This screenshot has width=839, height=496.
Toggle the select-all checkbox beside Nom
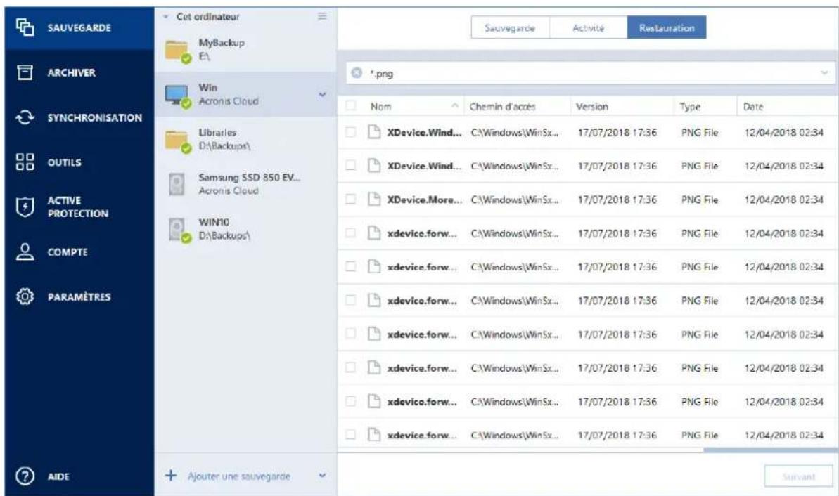pos(351,105)
